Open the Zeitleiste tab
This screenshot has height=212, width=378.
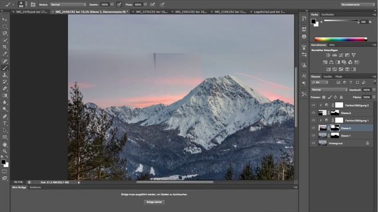pyautogui.click(x=35, y=187)
